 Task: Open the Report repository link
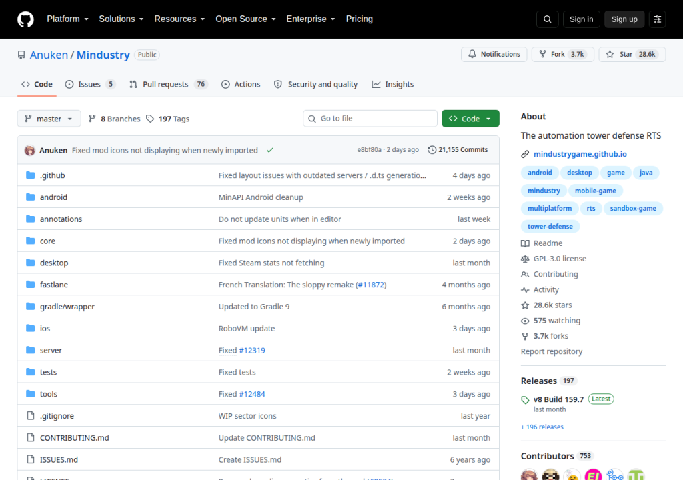click(x=552, y=351)
